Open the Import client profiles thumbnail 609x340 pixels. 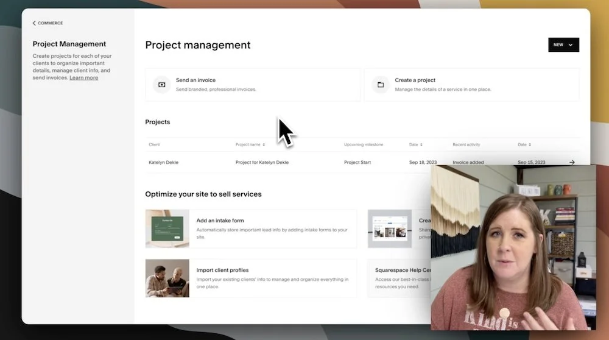167,278
